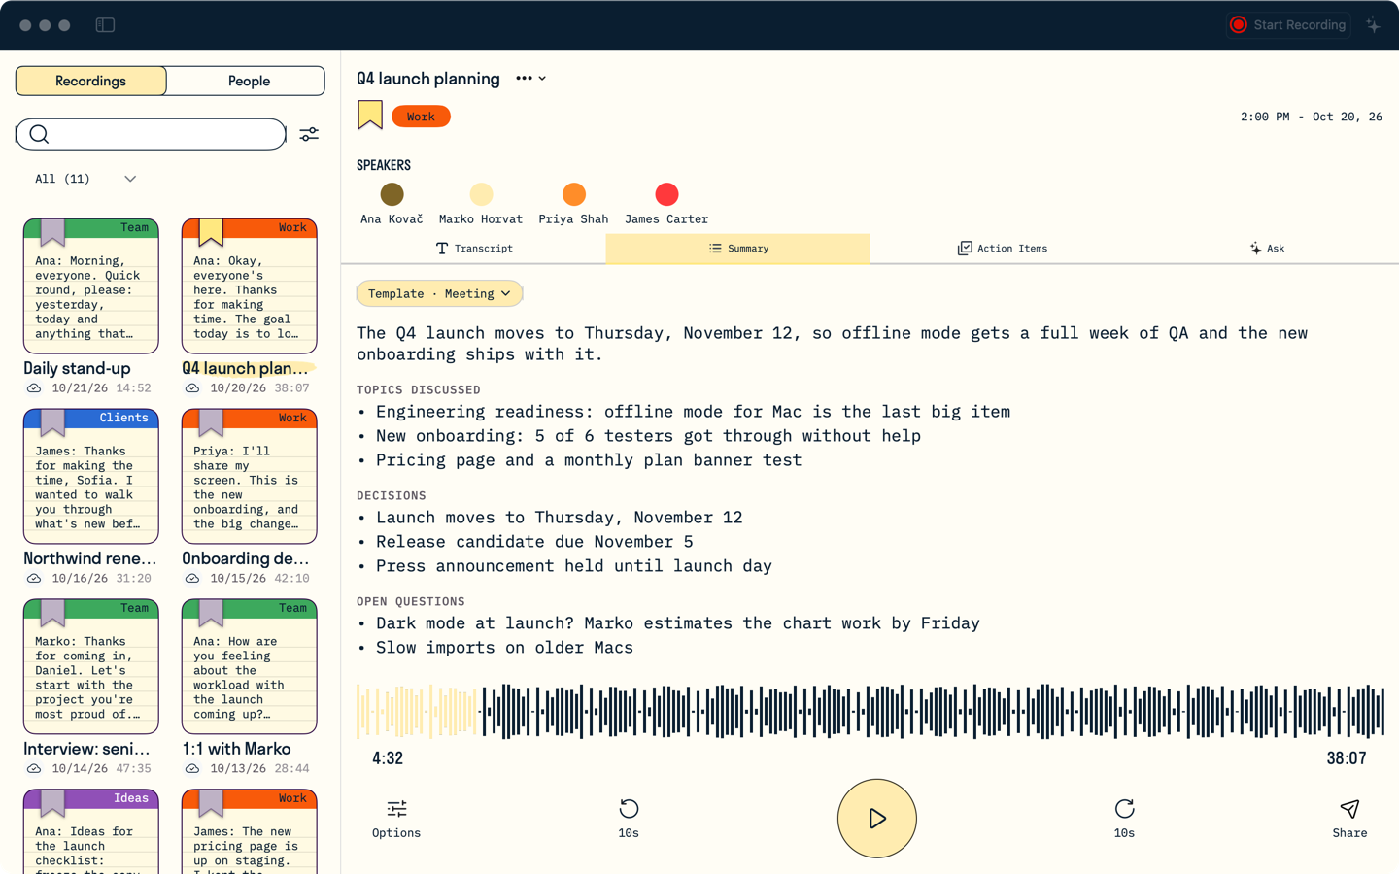Click the yellow bookmark on Q4 launch planning header
1399x874 pixels.
(370, 115)
